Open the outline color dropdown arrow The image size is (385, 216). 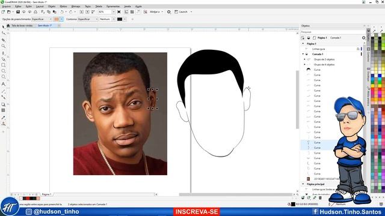coord(125,19)
